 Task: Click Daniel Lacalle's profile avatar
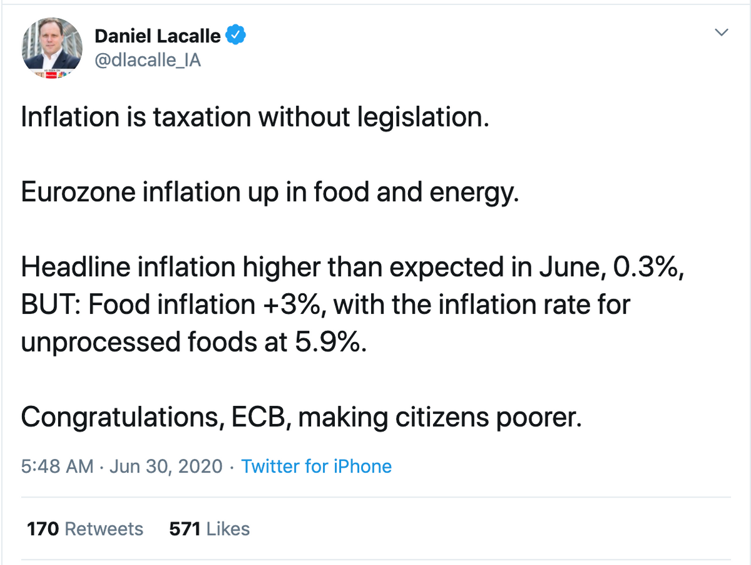(52, 48)
